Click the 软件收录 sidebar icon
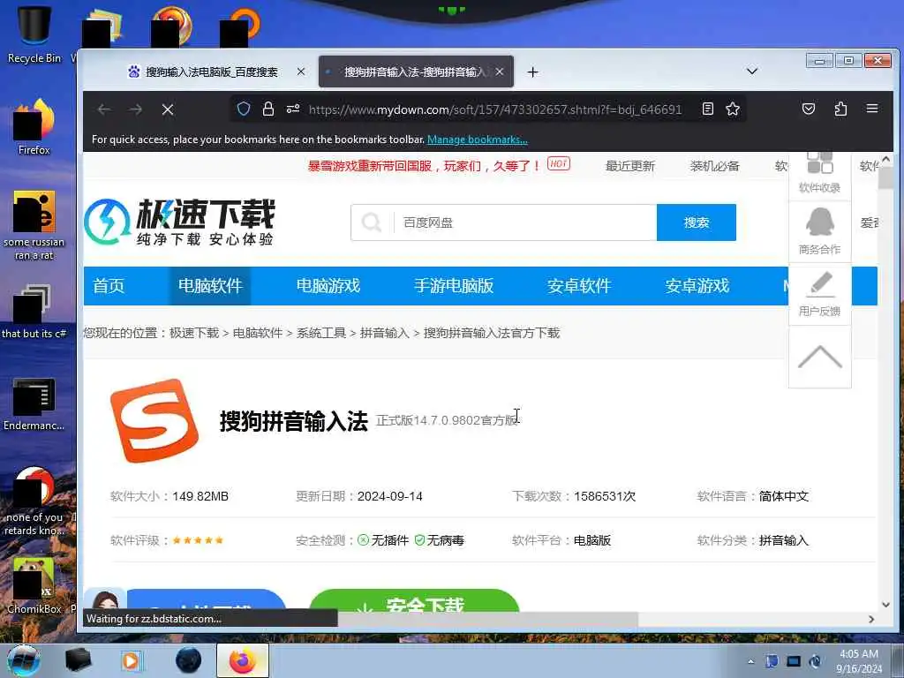The width and height of the screenshot is (904, 678). click(x=820, y=173)
